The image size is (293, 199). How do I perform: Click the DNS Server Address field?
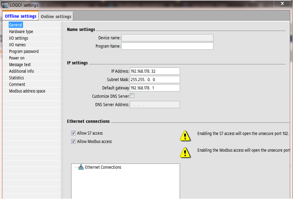pos(155,104)
